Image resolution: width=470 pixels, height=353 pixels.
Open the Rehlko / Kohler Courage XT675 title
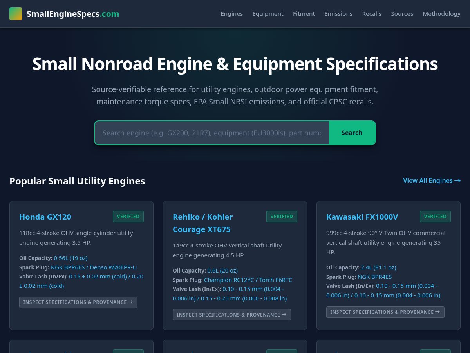(x=202, y=223)
